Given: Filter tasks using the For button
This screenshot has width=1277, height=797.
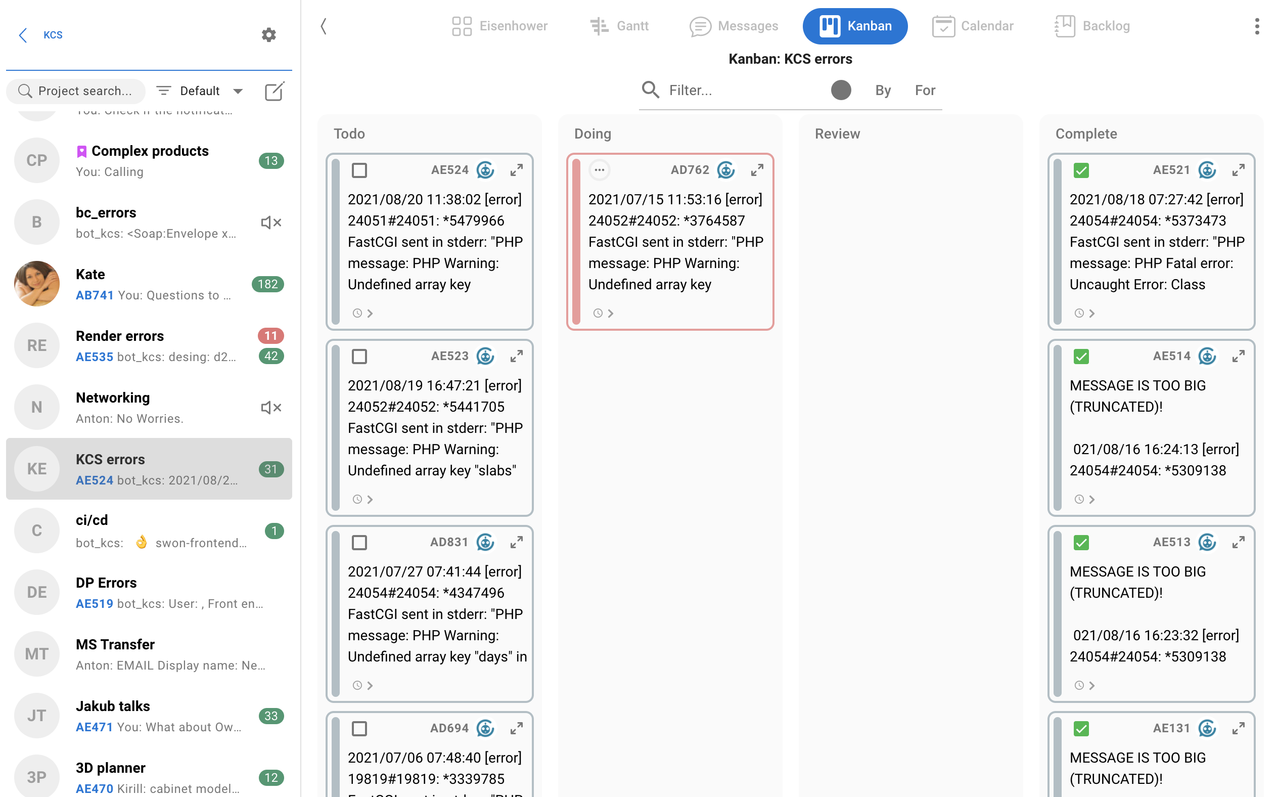Looking at the screenshot, I should coord(925,90).
